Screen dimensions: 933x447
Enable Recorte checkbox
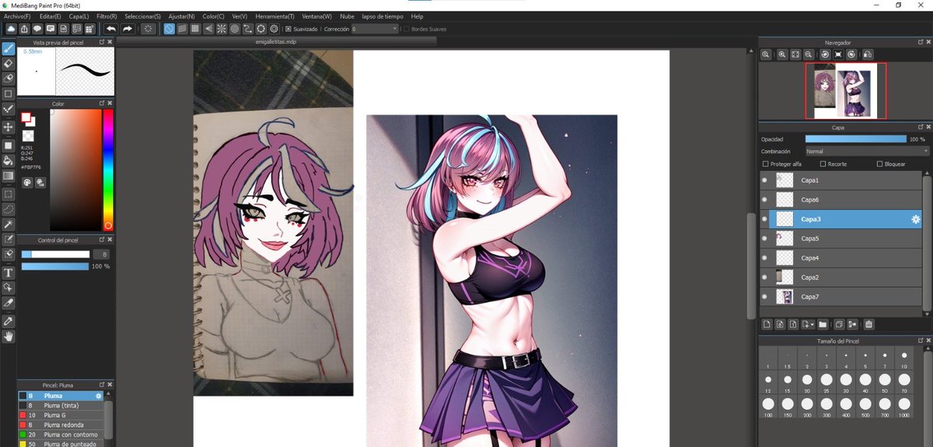823,164
